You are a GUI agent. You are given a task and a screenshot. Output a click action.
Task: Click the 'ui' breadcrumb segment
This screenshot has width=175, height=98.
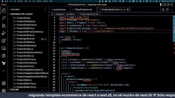52,14
